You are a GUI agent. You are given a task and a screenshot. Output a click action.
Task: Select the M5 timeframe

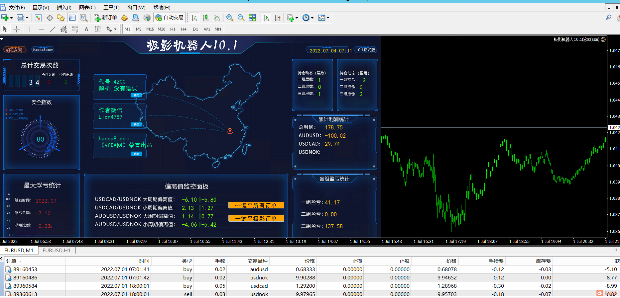pos(139,29)
